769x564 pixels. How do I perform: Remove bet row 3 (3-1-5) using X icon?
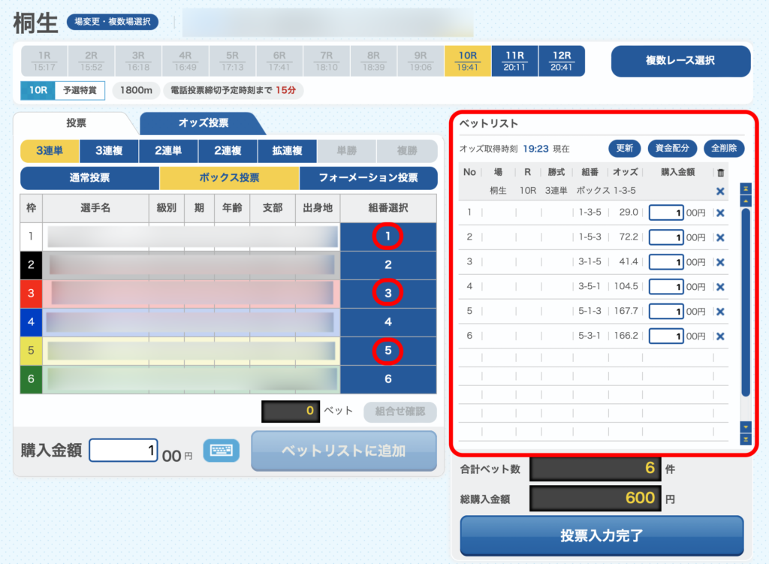point(720,262)
